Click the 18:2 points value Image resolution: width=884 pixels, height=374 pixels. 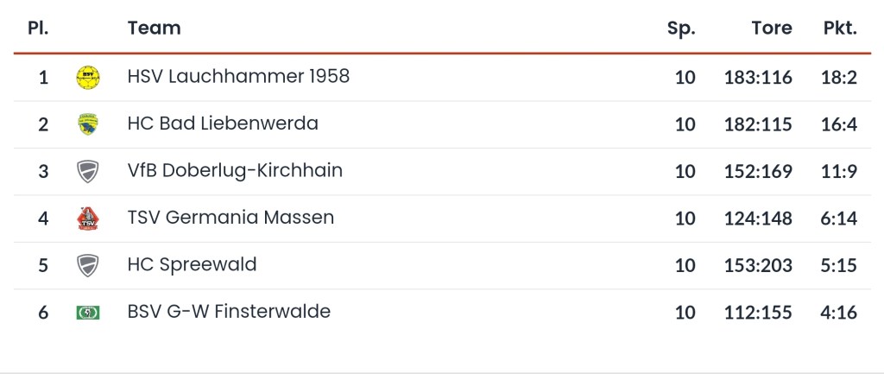click(x=838, y=78)
